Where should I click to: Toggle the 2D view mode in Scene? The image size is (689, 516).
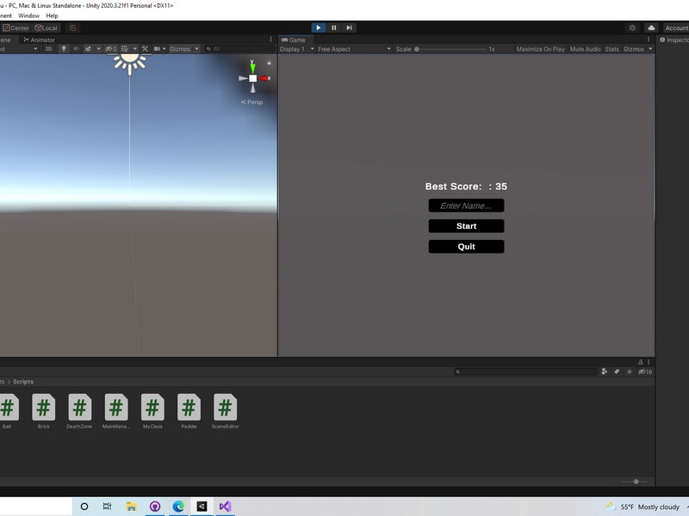[x=48, y=49]
